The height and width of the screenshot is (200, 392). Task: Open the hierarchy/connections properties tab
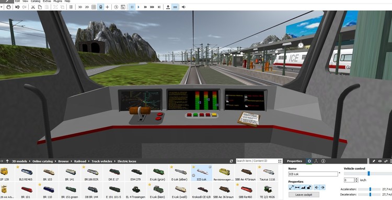tap(316, 161)
